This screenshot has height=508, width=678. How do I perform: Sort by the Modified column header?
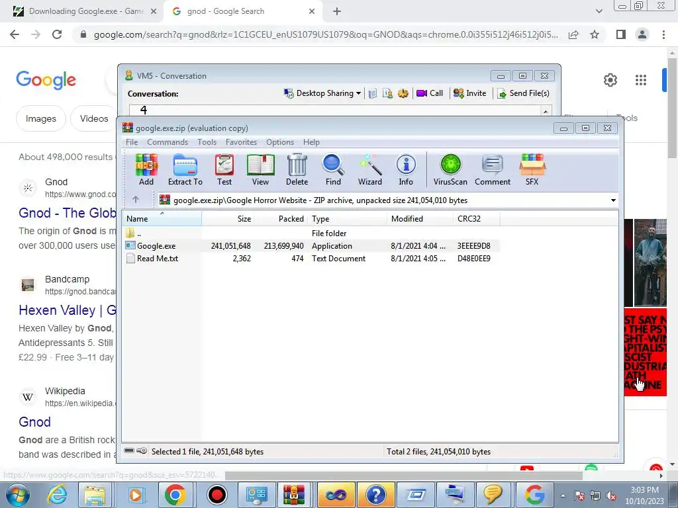420,218
